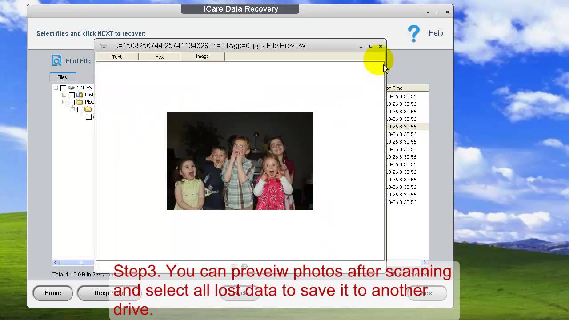Click the Find File magnifier icon
569x320 pixels.
point(57,60)
